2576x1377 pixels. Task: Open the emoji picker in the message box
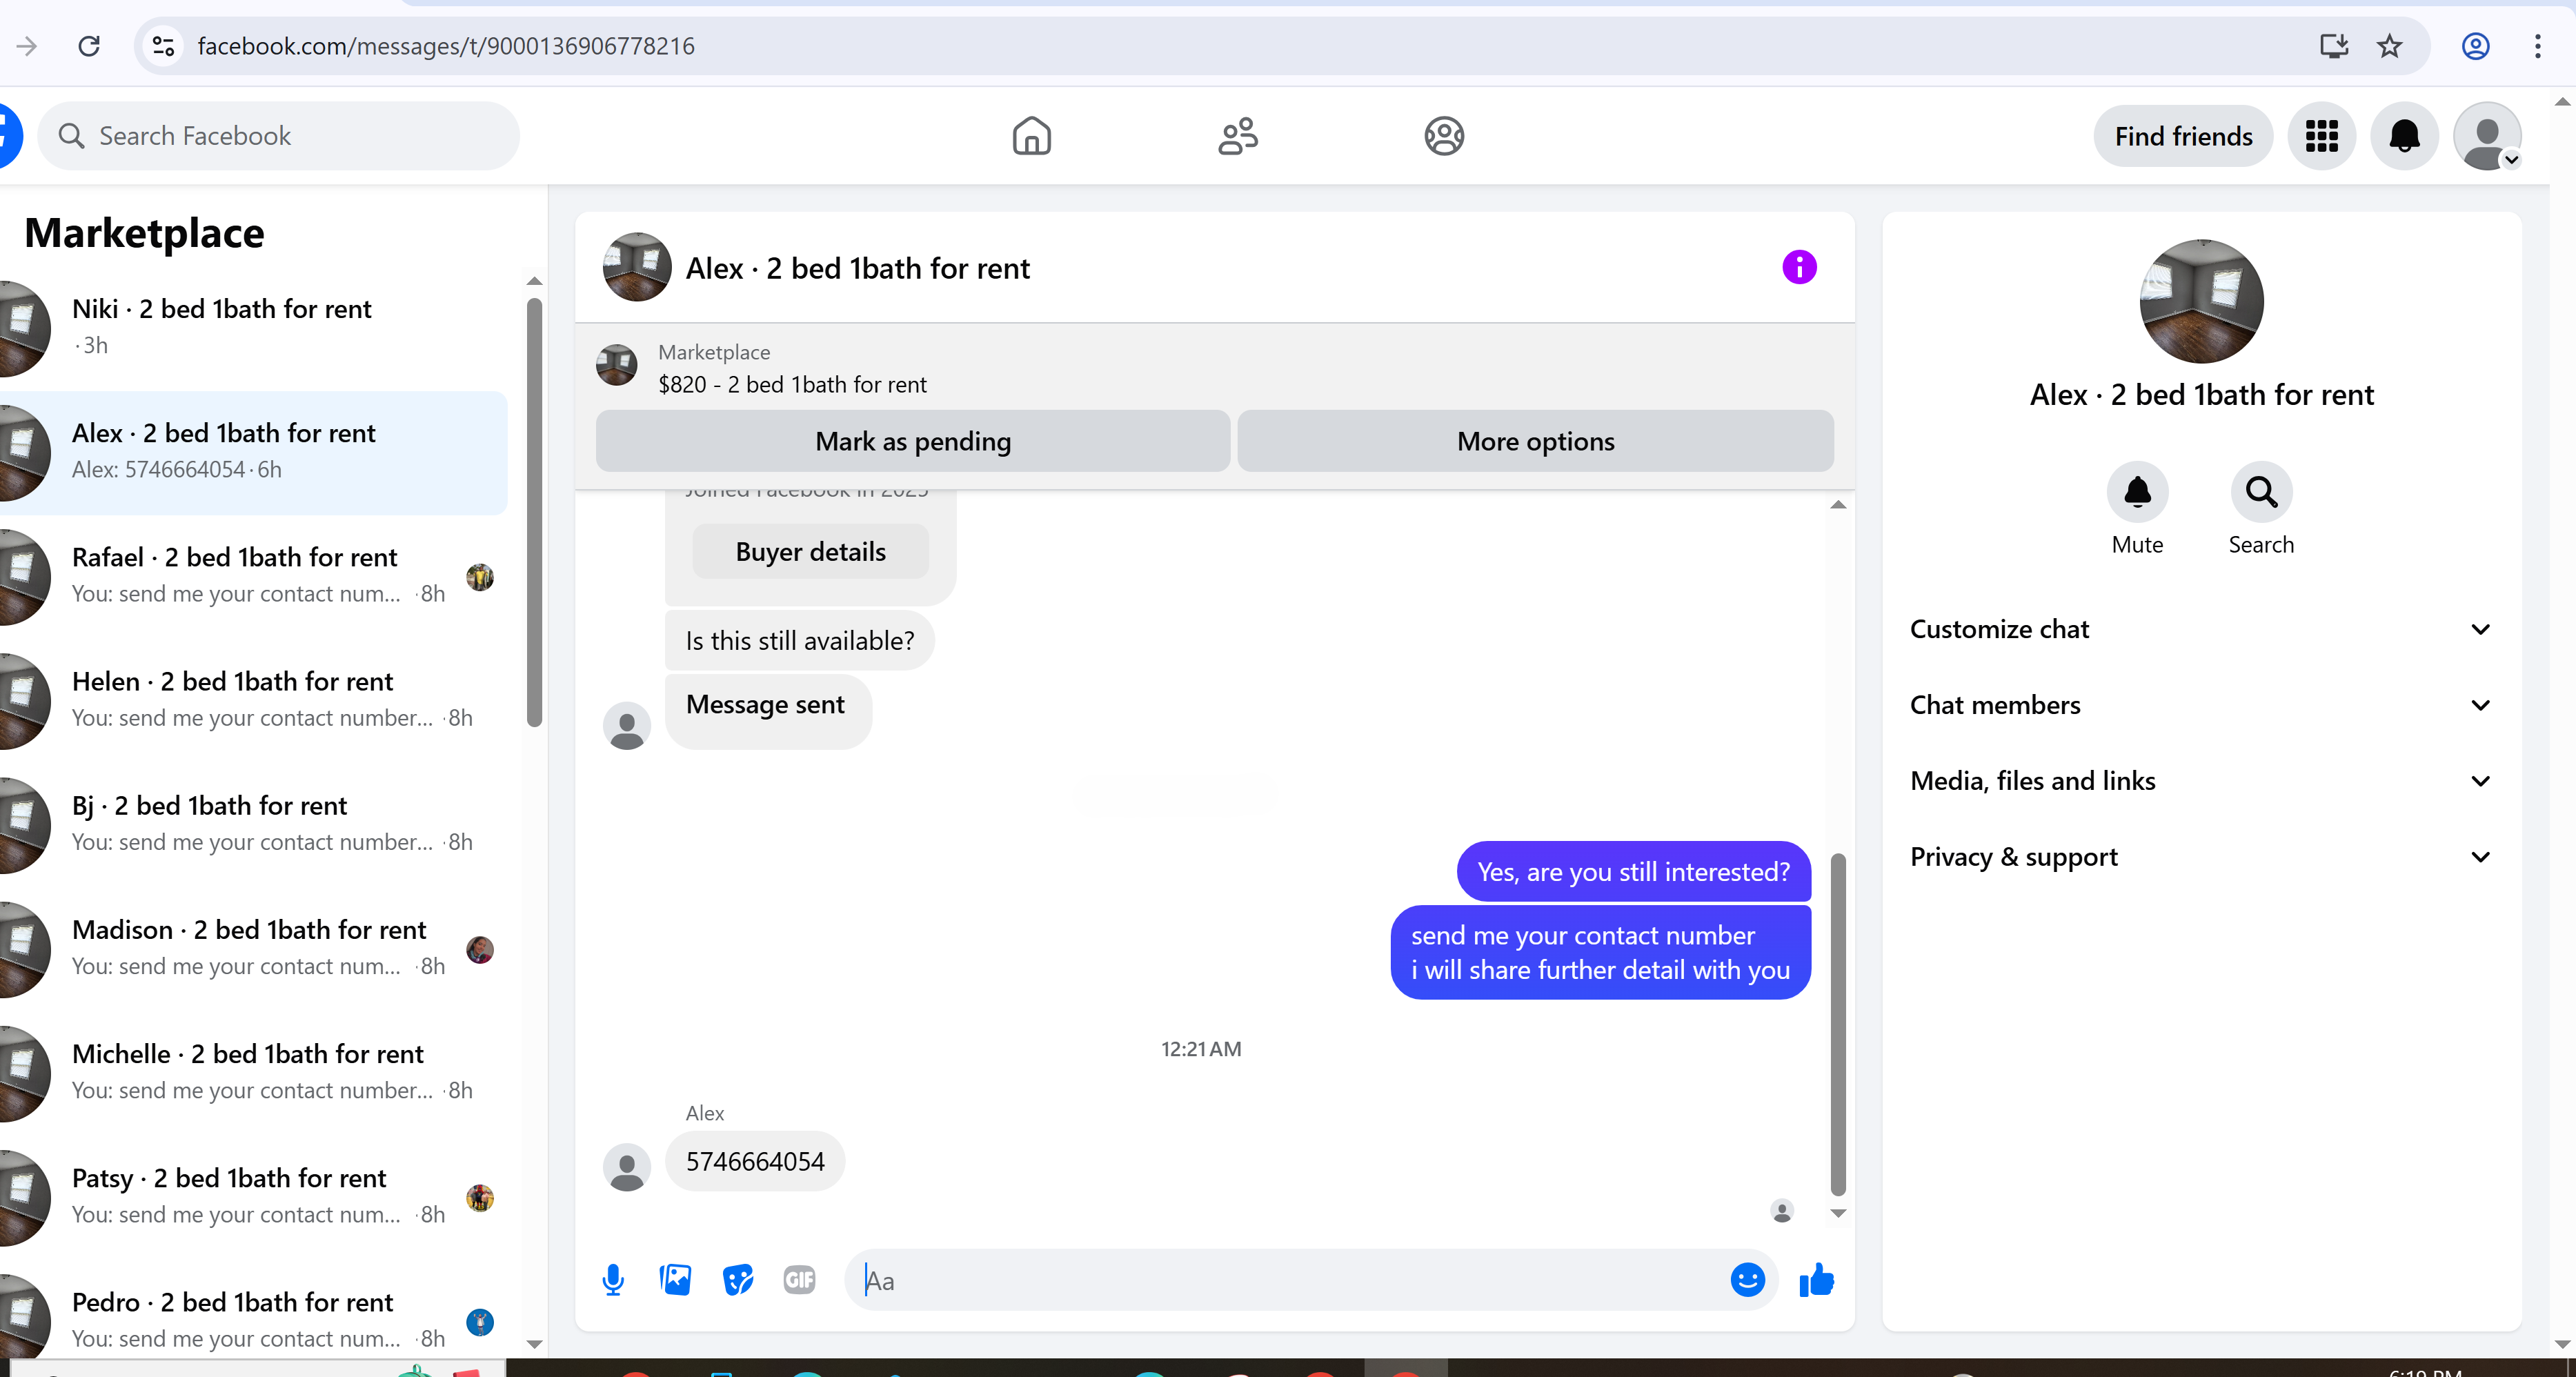tap(1747, 1280)
